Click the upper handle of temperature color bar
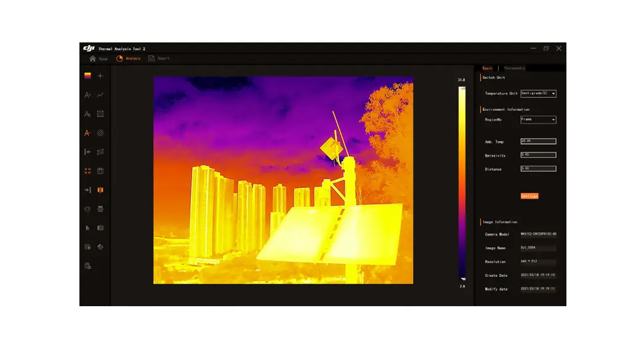644x348 pixels. [462, 88]
